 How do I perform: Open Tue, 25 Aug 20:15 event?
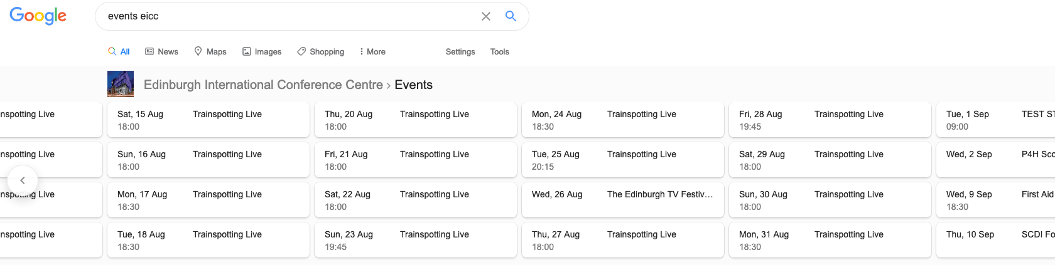(x=622, y=160)
